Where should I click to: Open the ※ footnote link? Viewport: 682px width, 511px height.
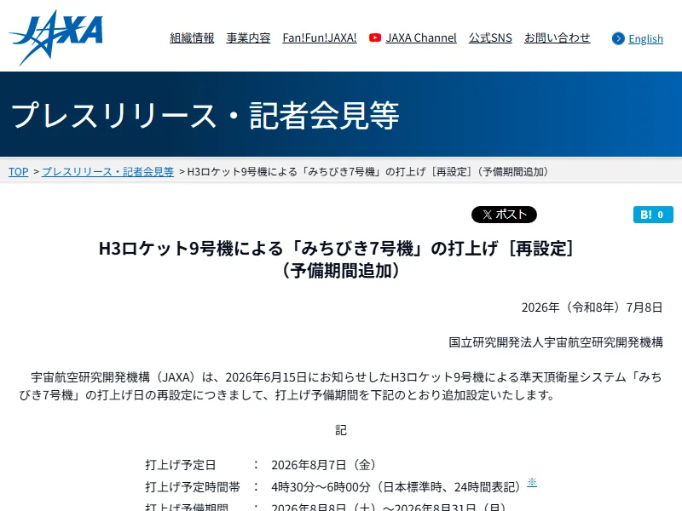pyautogui.click(x=532, y=482)
